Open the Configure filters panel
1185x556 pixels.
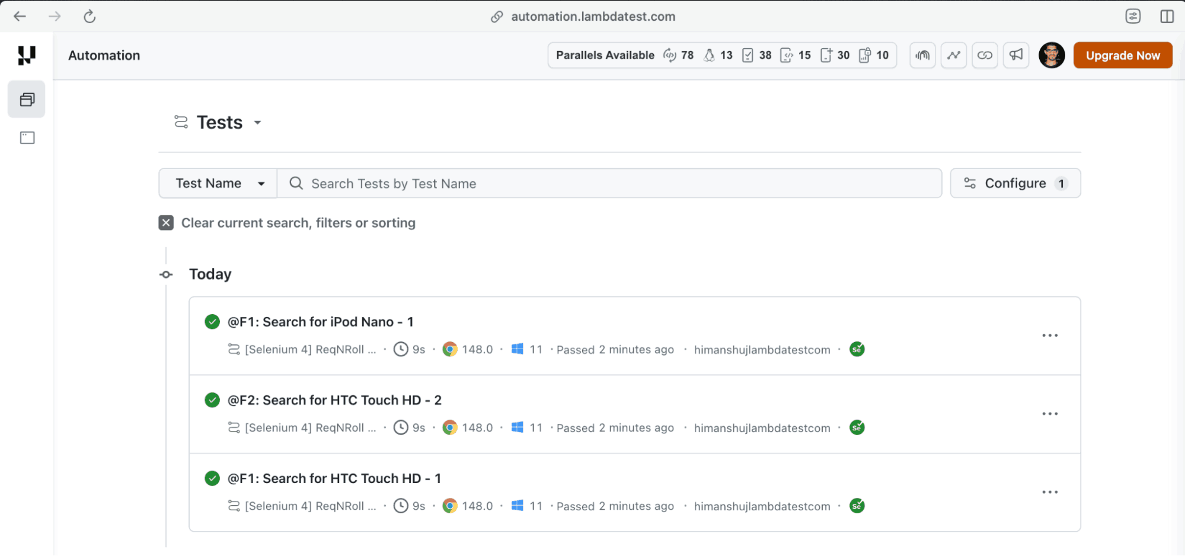(1015, 183)
